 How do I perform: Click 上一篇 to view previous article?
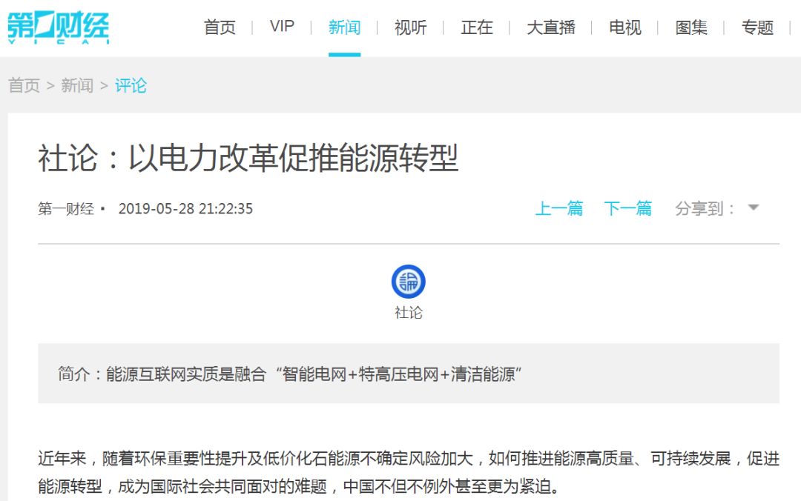pyautogui.click(x=560, y=208)
